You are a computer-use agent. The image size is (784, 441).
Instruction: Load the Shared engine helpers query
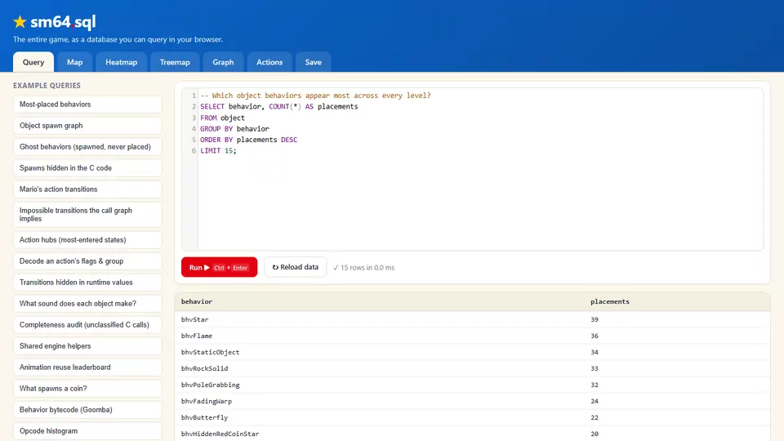tap(87, 346)
